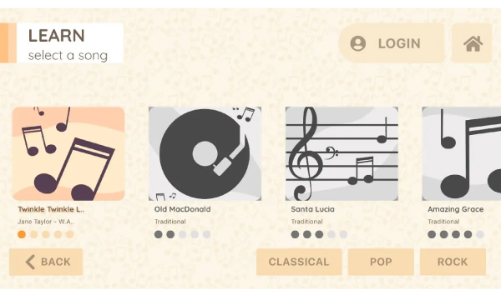Open the Amazing Grace notes artwork
The height and width of the screenshot is (300, 501).
[x=462, y=153]
